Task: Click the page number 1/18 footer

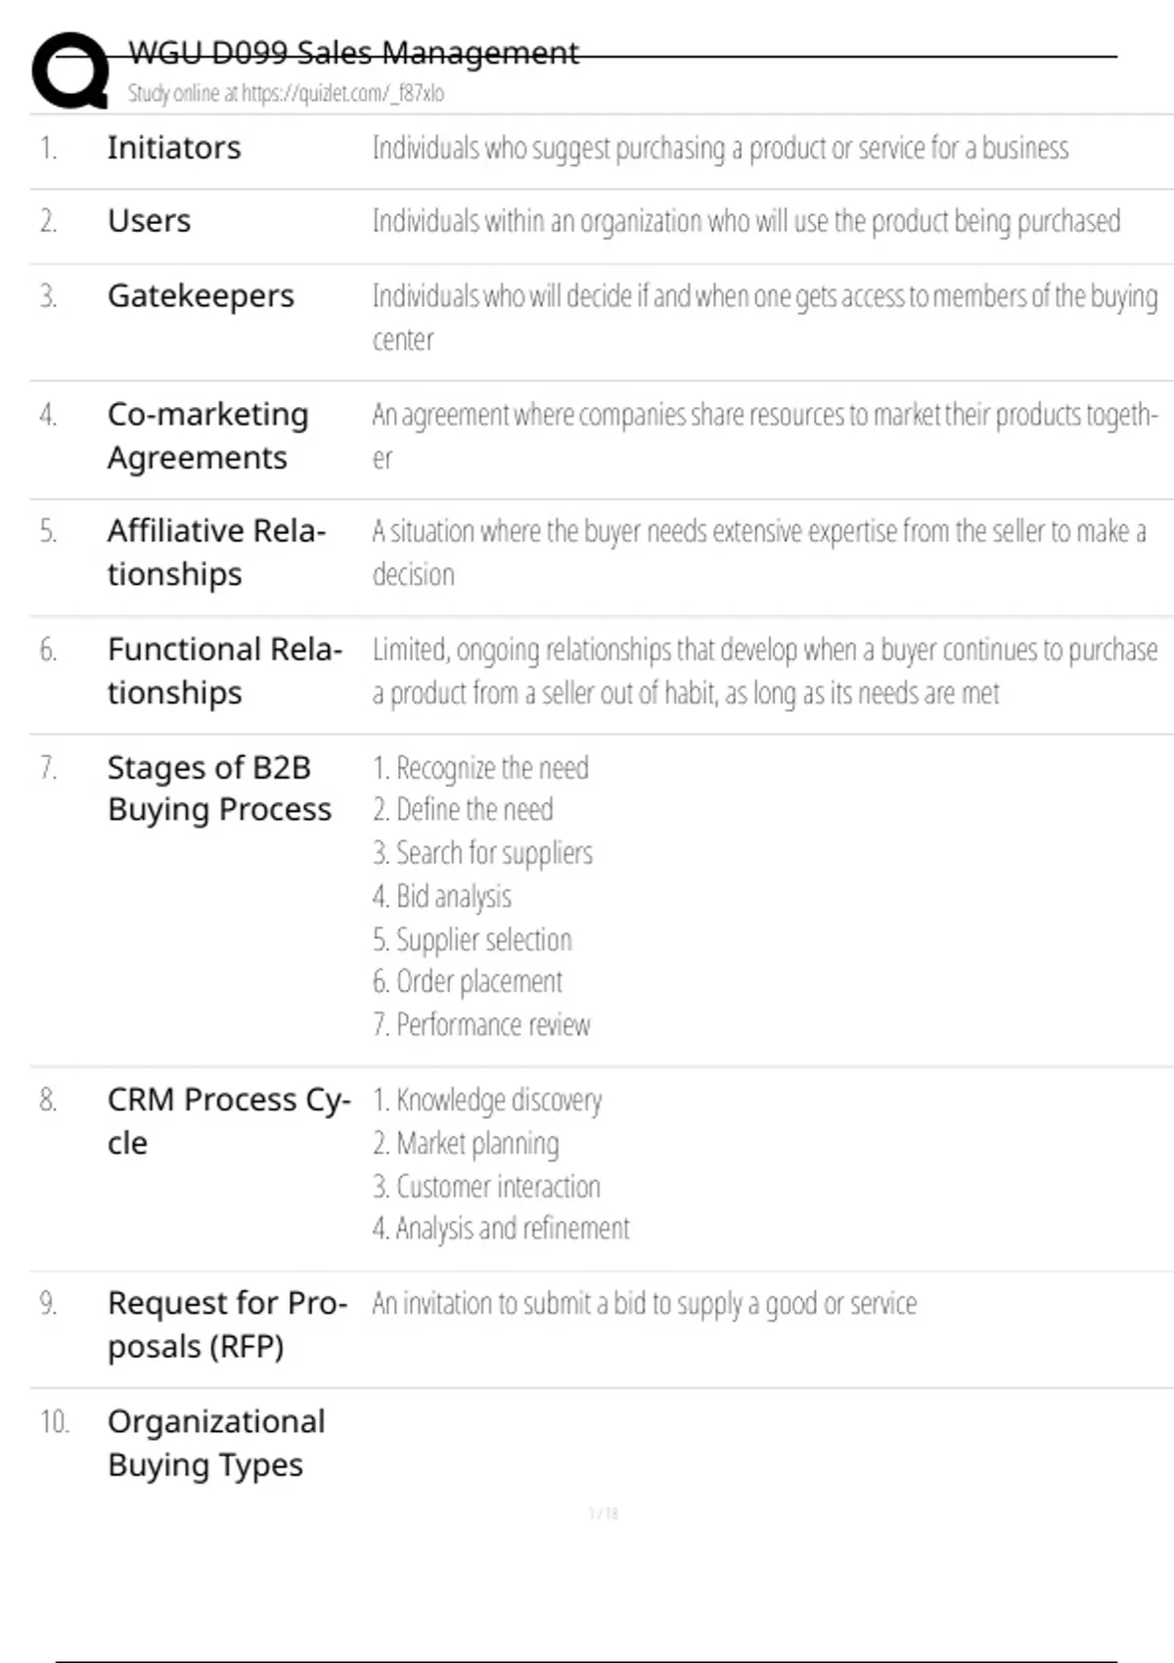Action: coord(604,1513)
